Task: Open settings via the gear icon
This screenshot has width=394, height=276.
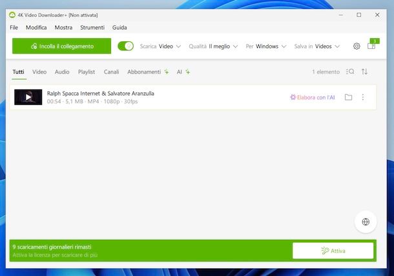Action: click(x=357, y=46)
